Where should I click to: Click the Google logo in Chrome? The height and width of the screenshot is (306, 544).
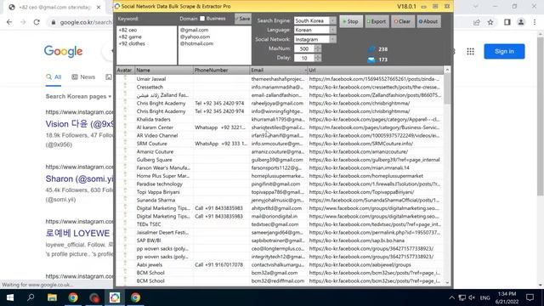tap(63, 51)
